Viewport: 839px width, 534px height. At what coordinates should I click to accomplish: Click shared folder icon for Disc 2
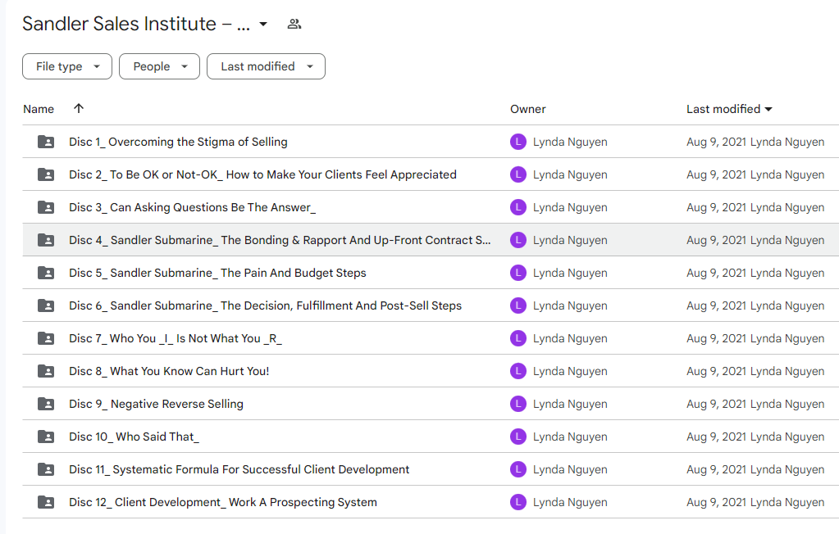pyautogui.click(x=46, y=174)
